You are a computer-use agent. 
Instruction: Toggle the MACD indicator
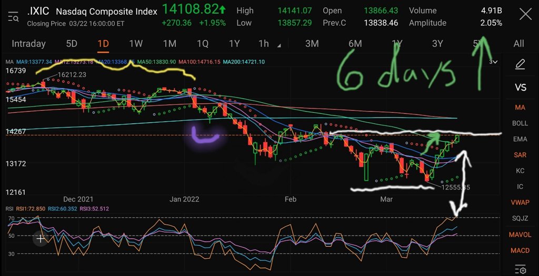[520, 251]
